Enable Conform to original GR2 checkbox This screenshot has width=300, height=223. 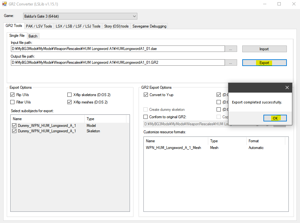(x=146, y=117)
